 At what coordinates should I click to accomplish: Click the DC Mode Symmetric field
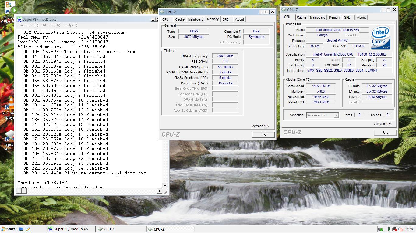point(256,37)
